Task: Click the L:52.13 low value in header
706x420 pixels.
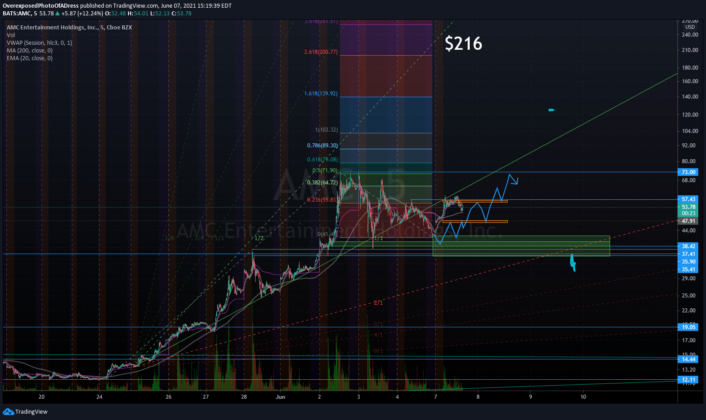Action: 160,13
